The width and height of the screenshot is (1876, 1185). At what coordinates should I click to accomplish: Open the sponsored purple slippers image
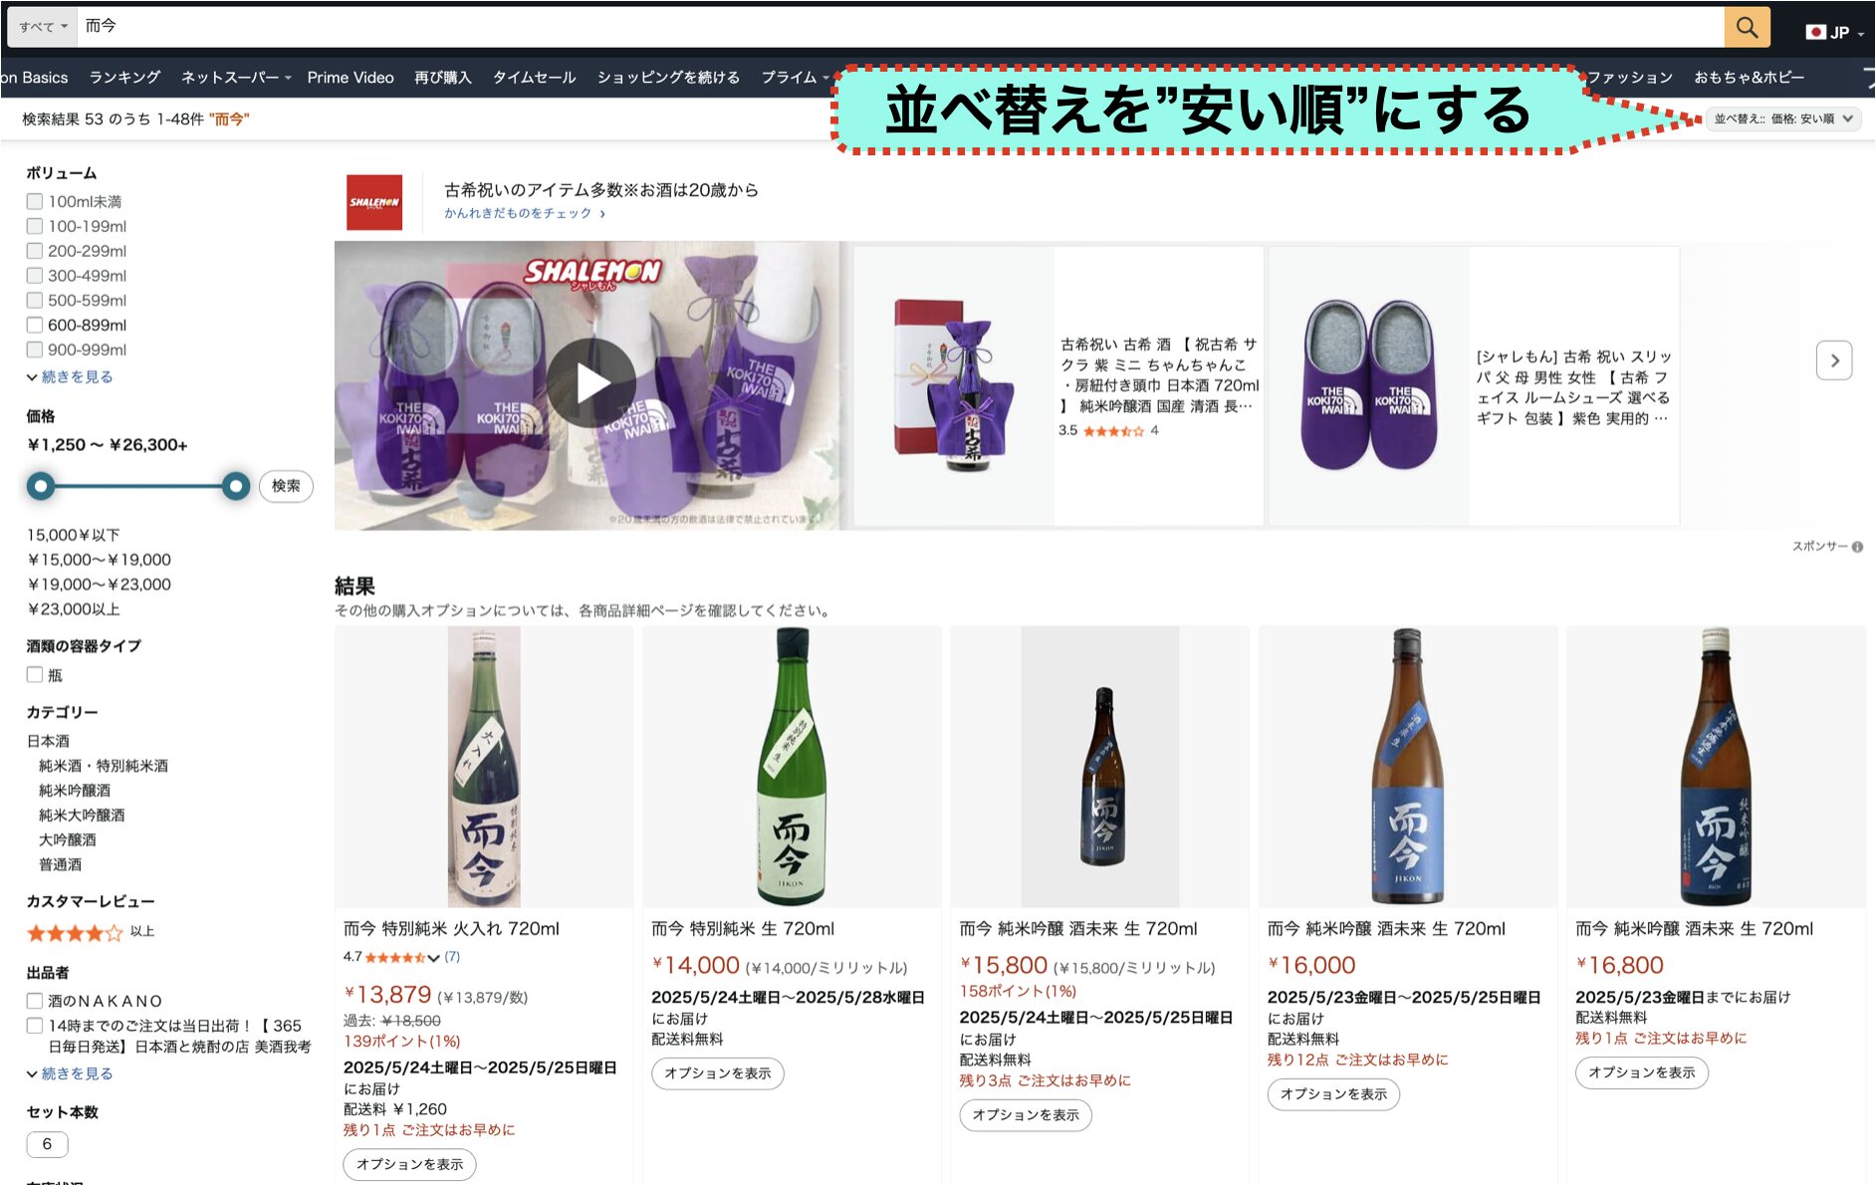1370,386
